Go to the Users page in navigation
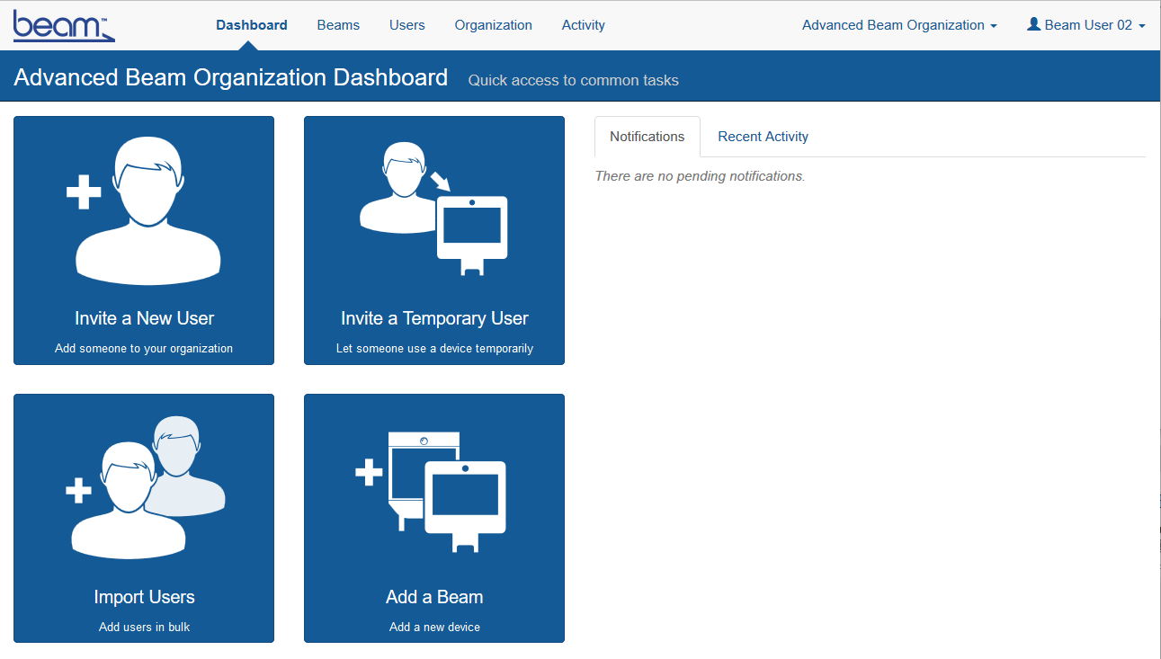Screen dimensions: 1161x659 pyautogui.click(x=406, y=25)
